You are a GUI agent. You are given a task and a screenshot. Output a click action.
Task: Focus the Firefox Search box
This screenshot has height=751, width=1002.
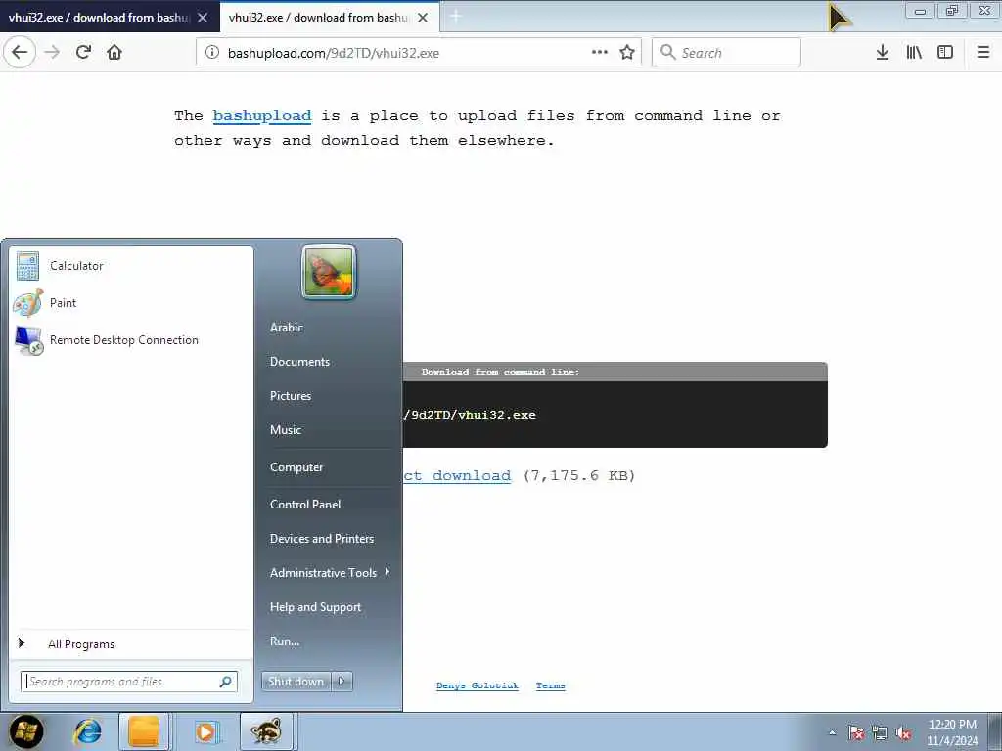coord(726,53)
